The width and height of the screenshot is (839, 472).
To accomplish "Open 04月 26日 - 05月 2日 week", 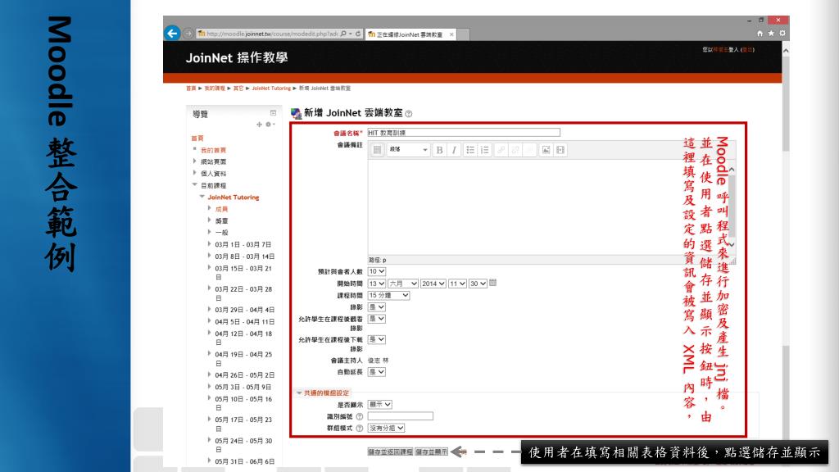I will coord(244,375).
